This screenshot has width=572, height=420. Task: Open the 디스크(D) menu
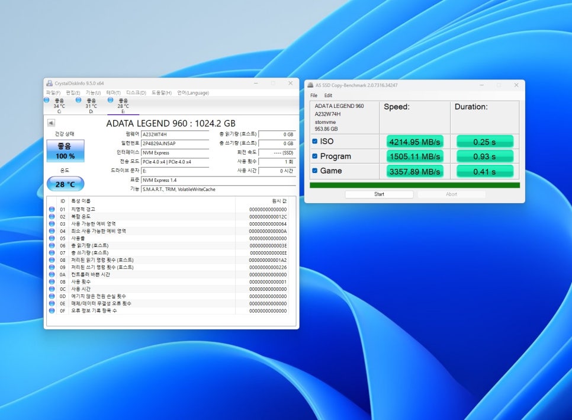point(136,92)
